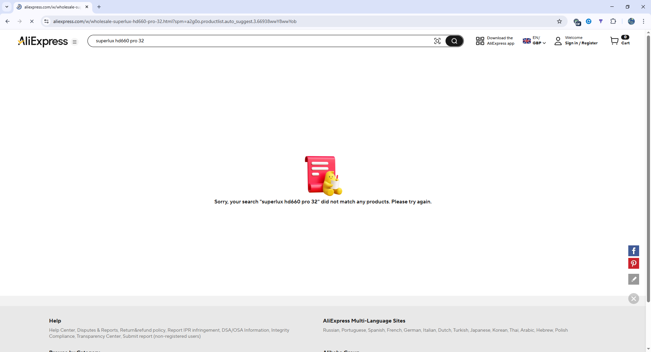Screen dimensions: 651x352
Task: Open Transparency Center link
Action: click(98, 336)
